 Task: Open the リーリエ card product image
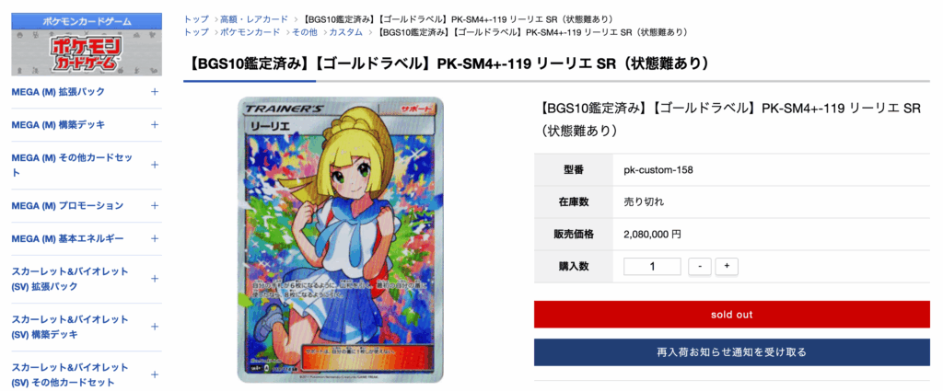pos(341,240)
